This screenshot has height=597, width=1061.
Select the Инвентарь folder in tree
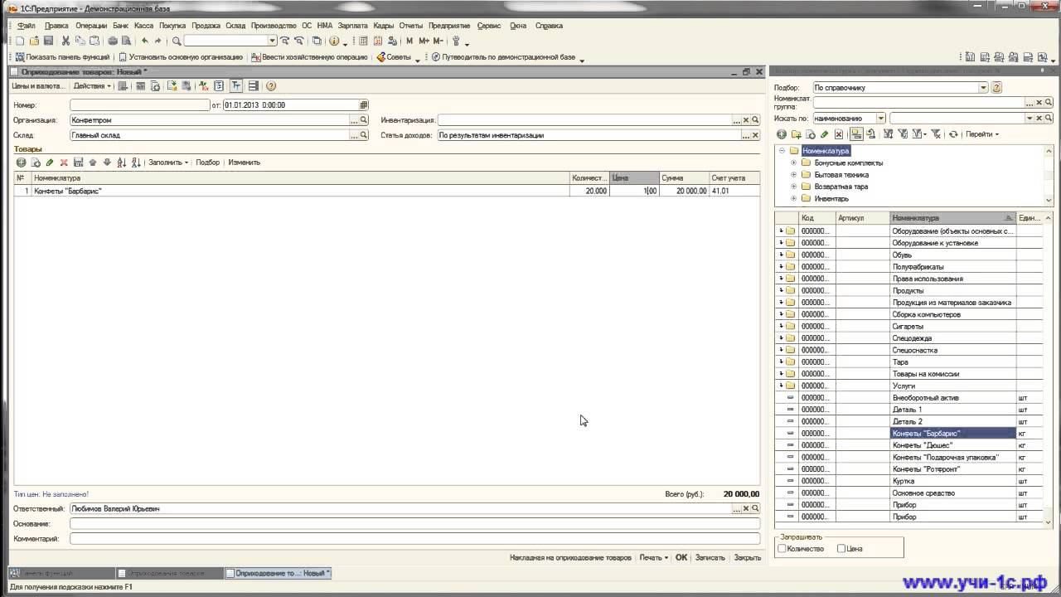(831, 199)
